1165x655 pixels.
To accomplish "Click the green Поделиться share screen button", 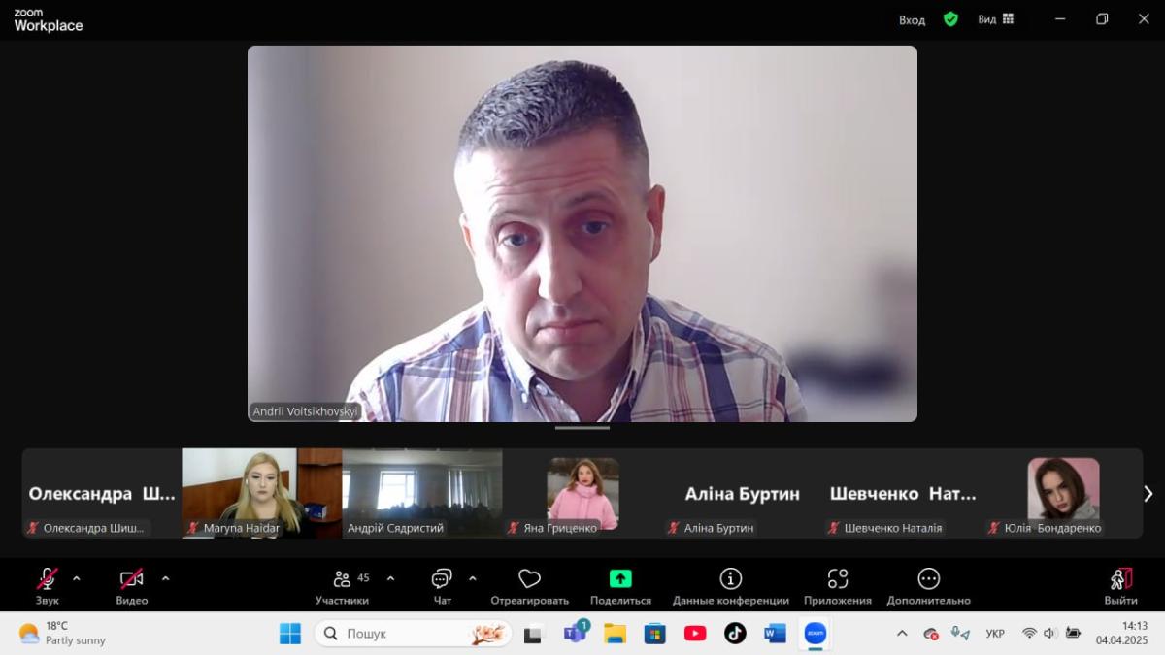I will pyautogui.click(x=620, y=579).
